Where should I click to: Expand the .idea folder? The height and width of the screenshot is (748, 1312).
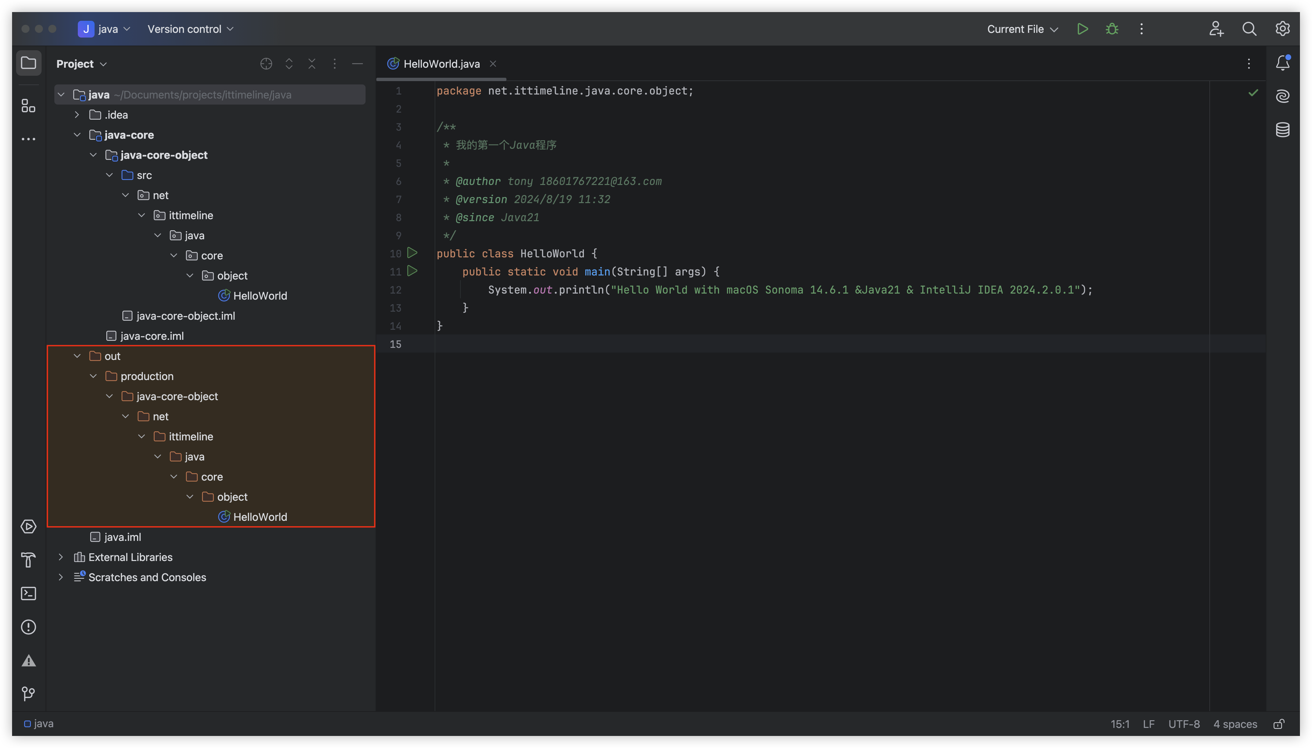coord(77,115)
